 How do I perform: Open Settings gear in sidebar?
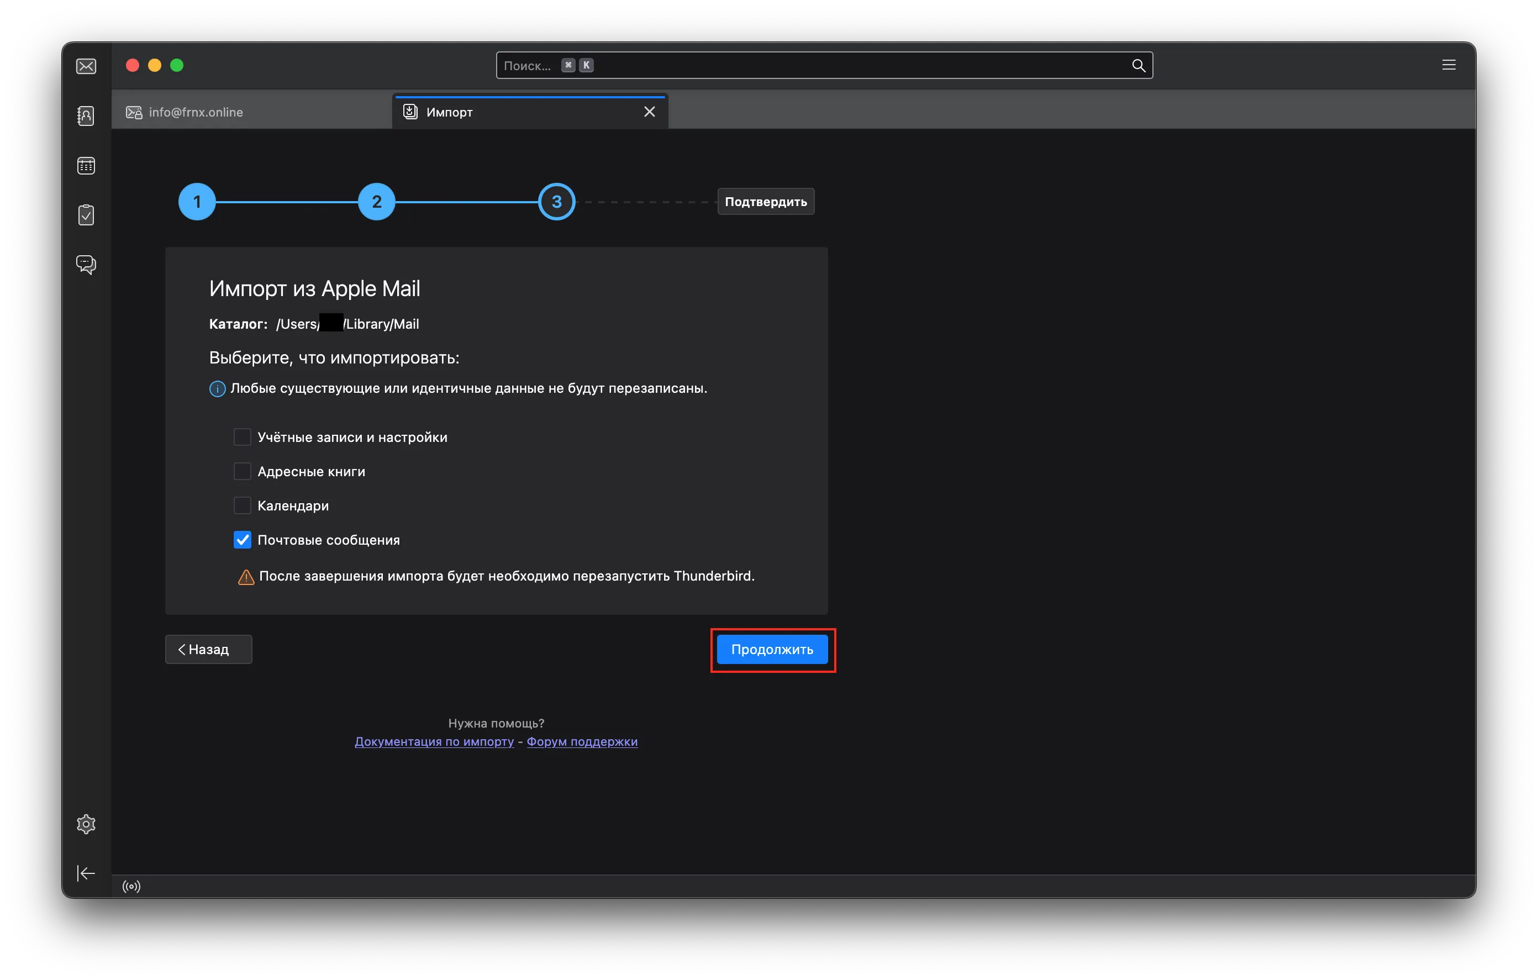[86, 824]
